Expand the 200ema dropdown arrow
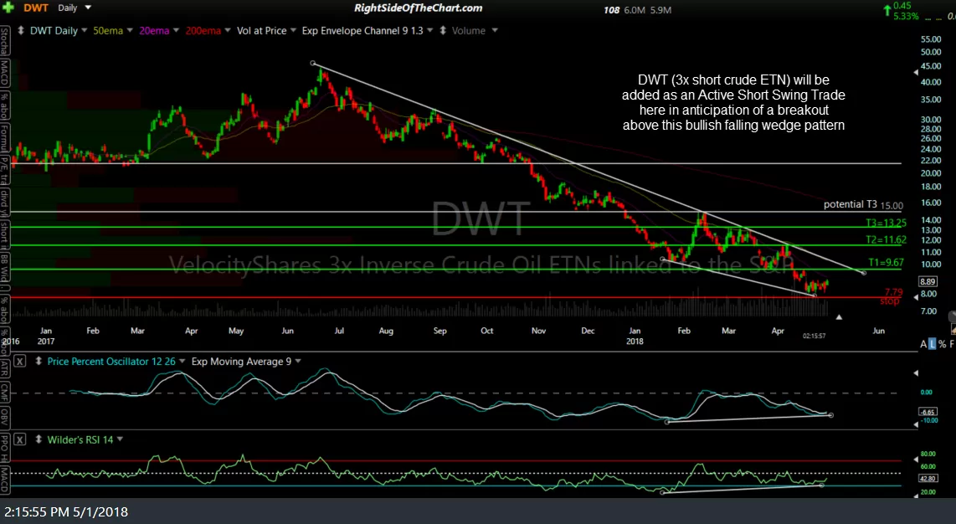The height and width of the screenshot is (524, 956). [x=228, y=30]
